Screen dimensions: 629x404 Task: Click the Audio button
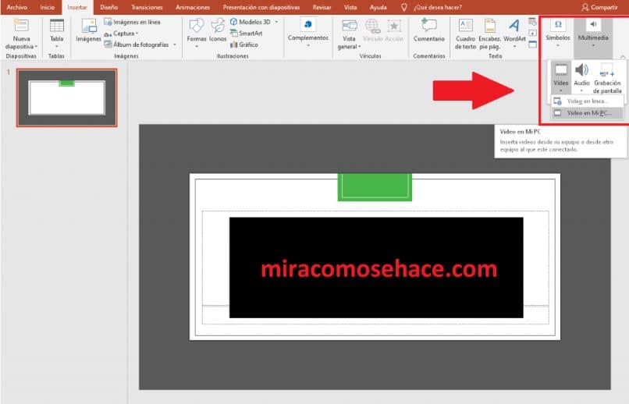[x=581, y=76]
